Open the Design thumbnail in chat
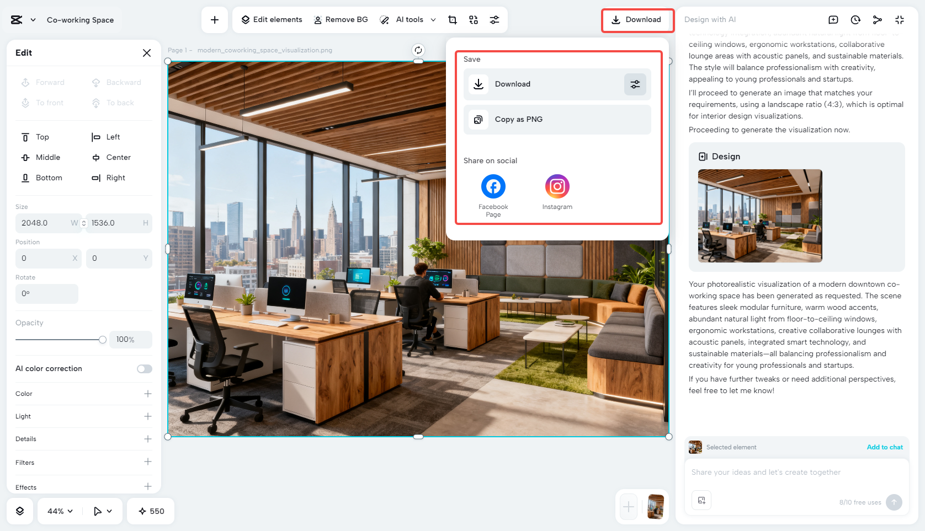This screenshot has width=925, height=531. [x=760, y=216]
